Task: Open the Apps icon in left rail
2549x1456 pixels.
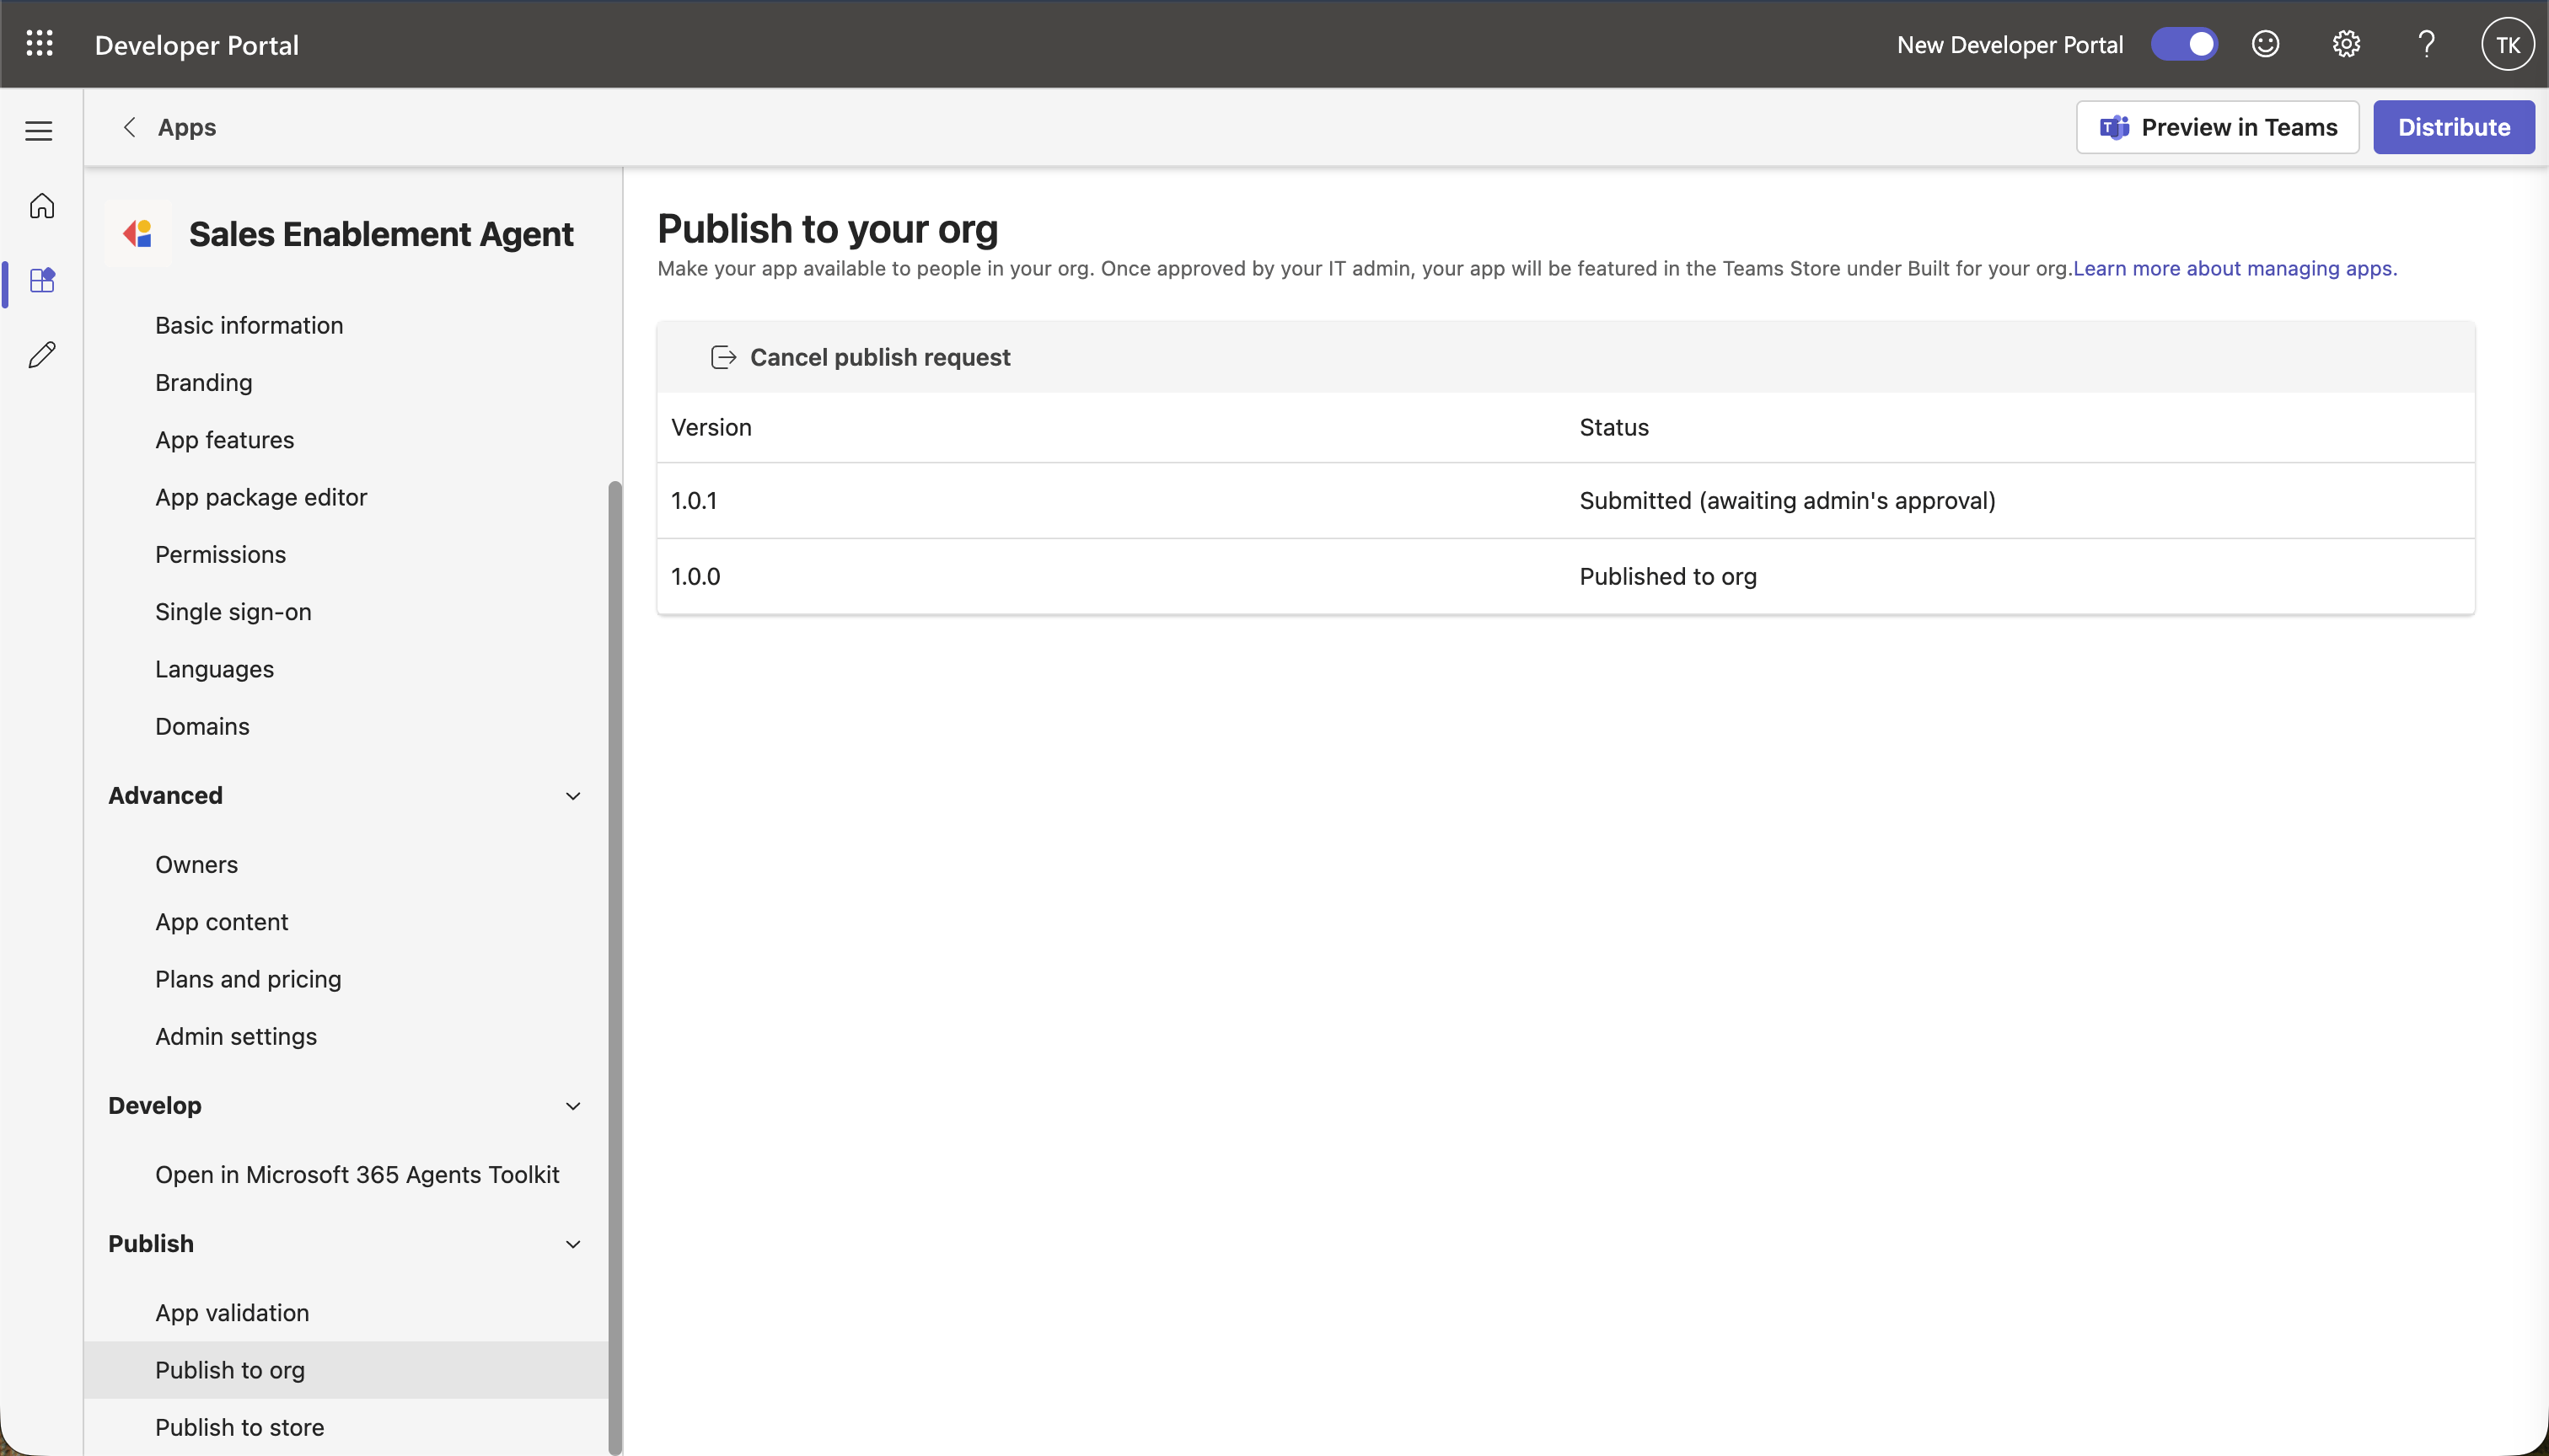Action: [42, 281]
